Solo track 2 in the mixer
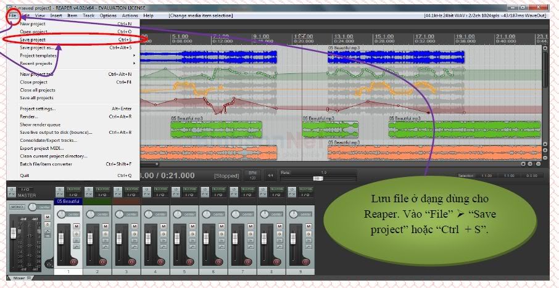559x288 pixels. tap(106, 234)
